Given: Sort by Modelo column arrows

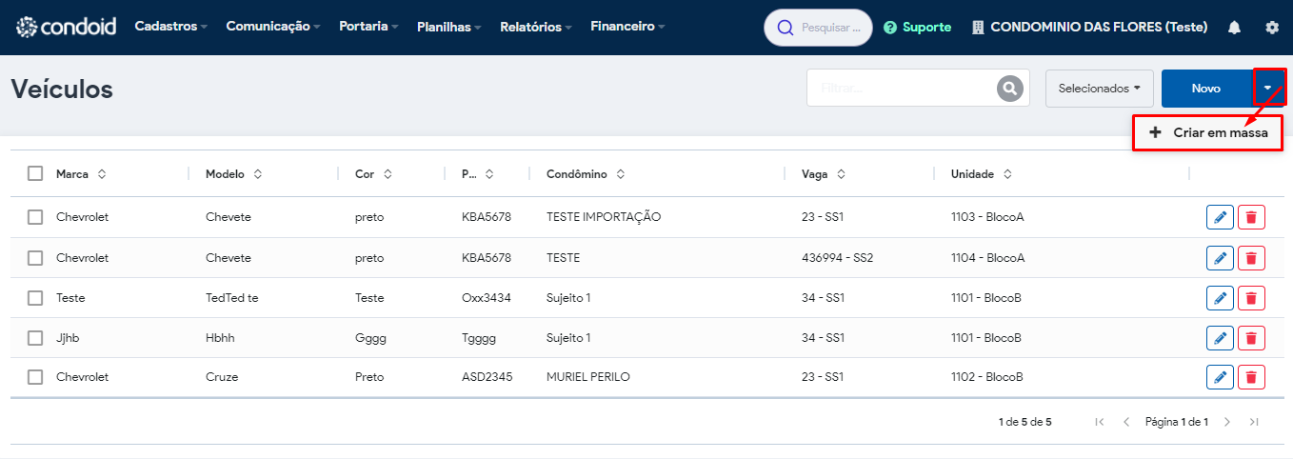Looking at the screenshot, I should click(x=258, y=174).
